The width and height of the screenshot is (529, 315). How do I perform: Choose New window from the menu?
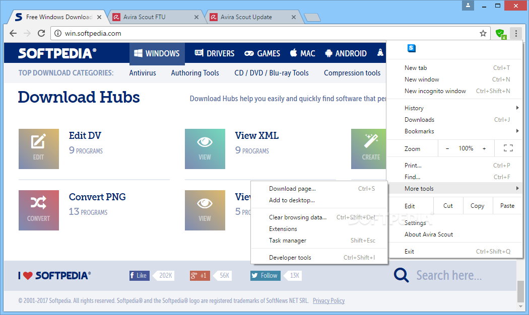click(454, 79)
